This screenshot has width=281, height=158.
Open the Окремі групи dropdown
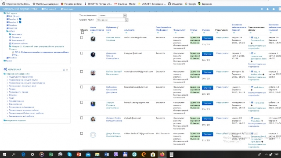coord(112,20)
